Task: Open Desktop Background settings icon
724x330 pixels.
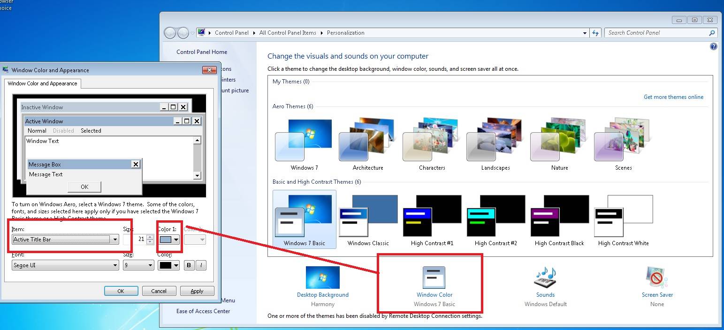Action: 322,277
